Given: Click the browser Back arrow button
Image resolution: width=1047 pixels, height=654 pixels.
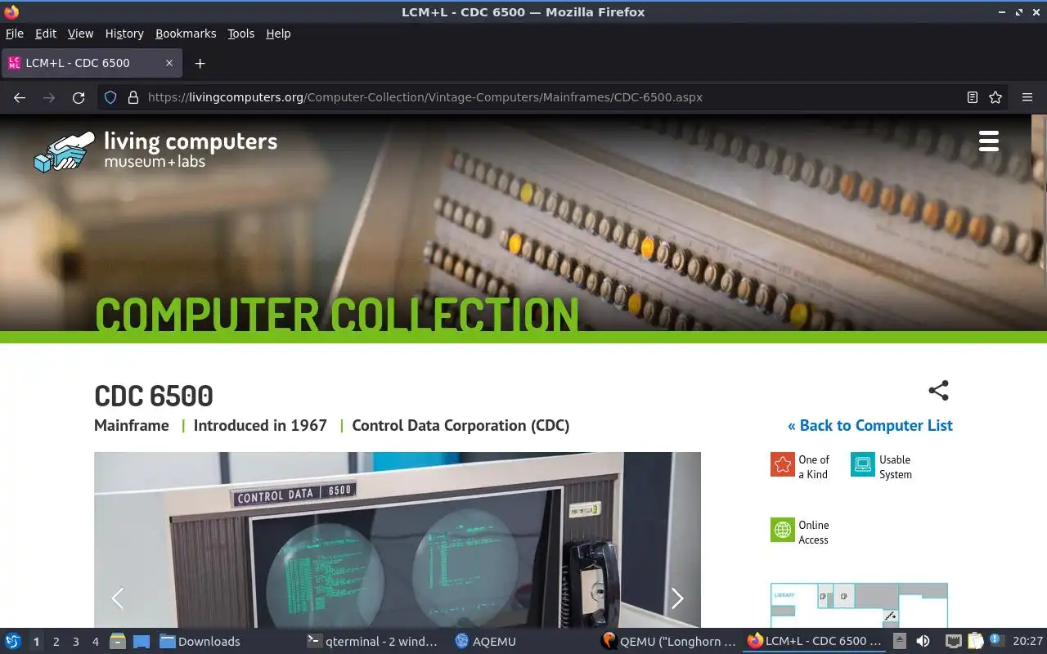Looking at the screenshot, I should click(x=20, y=97).
